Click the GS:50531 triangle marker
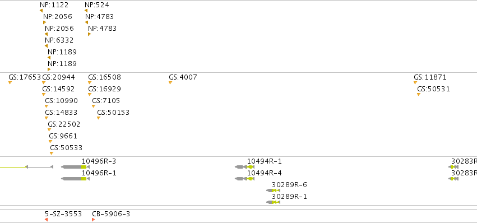 click(x=419, y=95)
